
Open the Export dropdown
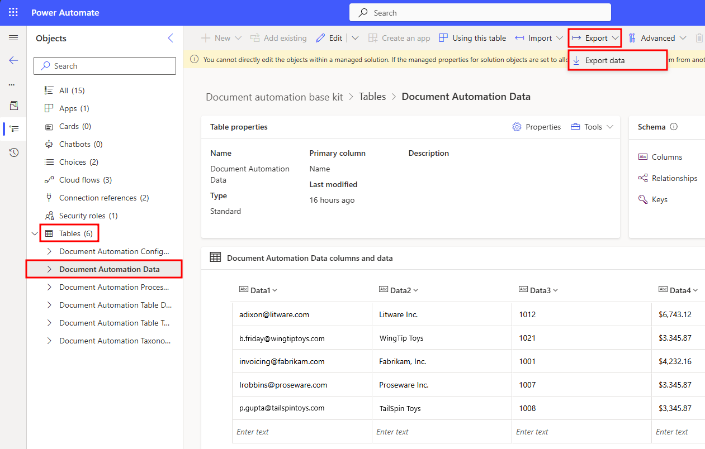tap(595, 38)
